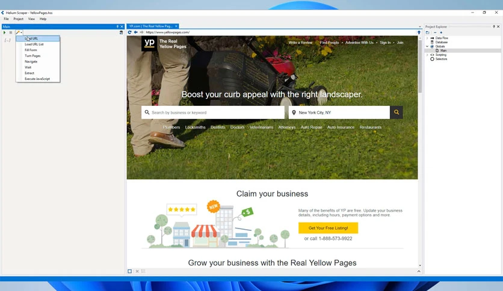
Task: Open the Project menu
Action: [18, 19]
